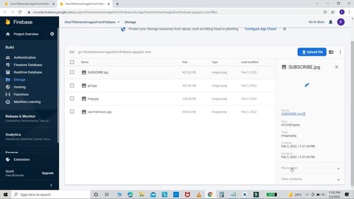Click the Project Overview home icon
354x199 pixels.
pyautogui.click(x=8, y=34)
